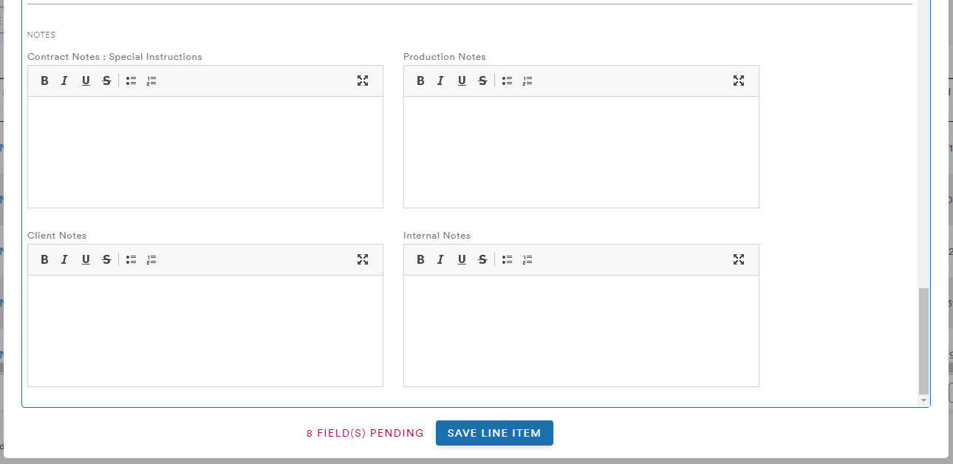Insert numbered list in Production Notes
This screenshot has height=464, width=953.
(x=527, y=81)
